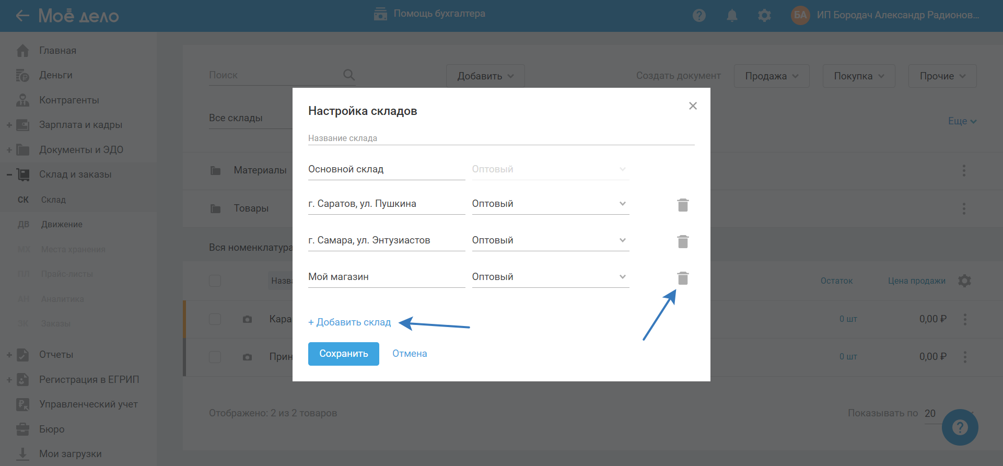Click trash icon for Саратов warehouse
The image size is (1003, 466).
[683, 205]
